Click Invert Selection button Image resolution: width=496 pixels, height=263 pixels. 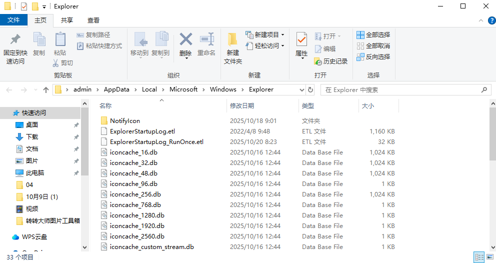tap(373, 56)
